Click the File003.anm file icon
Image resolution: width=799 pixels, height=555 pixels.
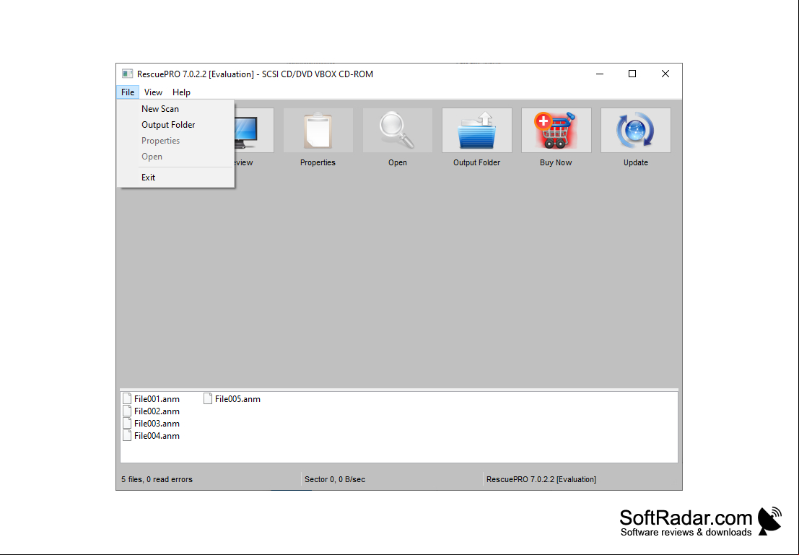click(127, 423)
